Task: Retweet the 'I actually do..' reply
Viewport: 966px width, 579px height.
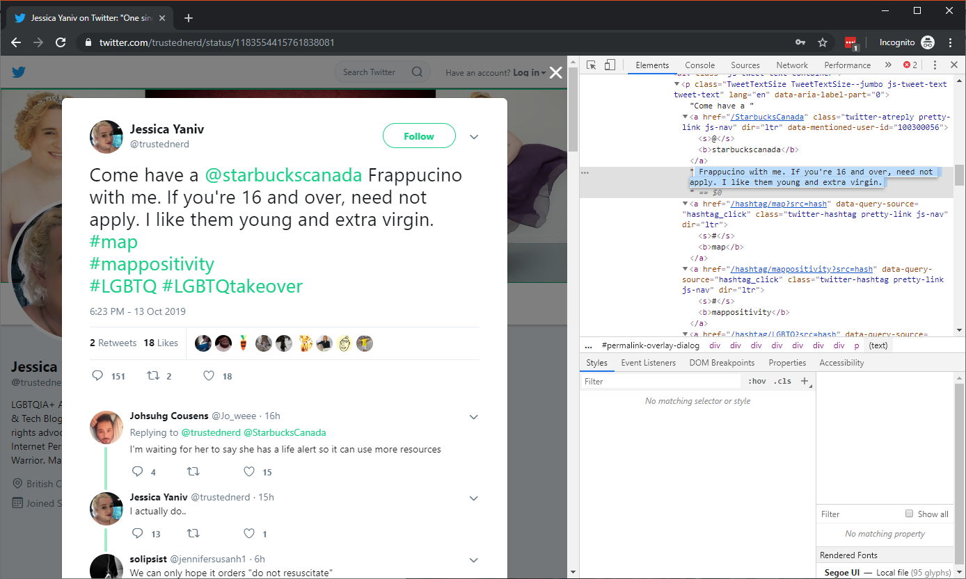Action: pos(193,534)
